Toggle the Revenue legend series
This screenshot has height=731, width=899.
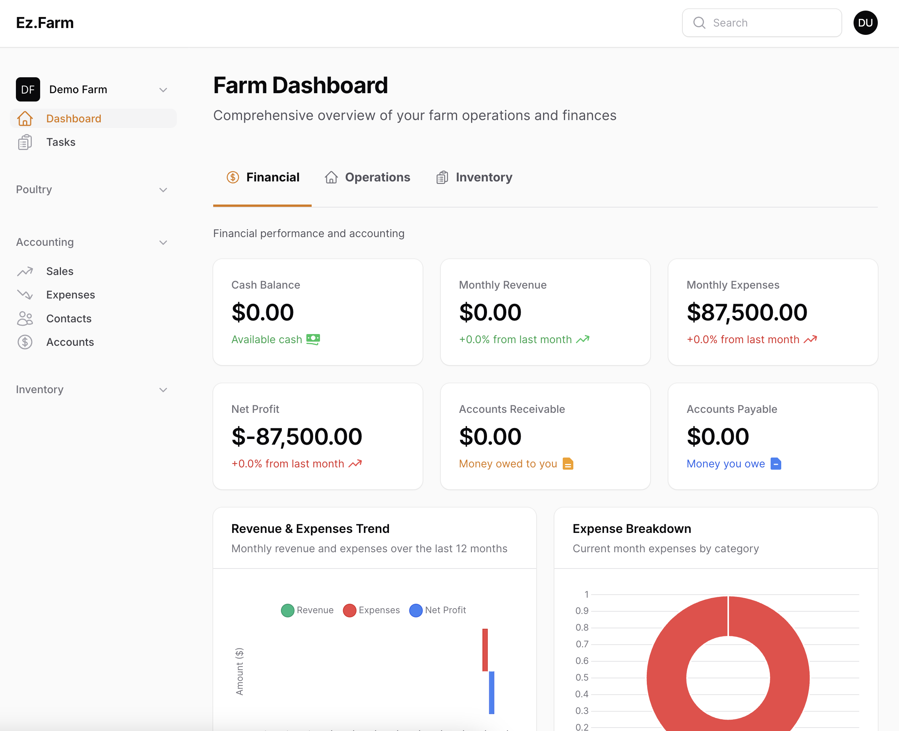pos(307,610)
